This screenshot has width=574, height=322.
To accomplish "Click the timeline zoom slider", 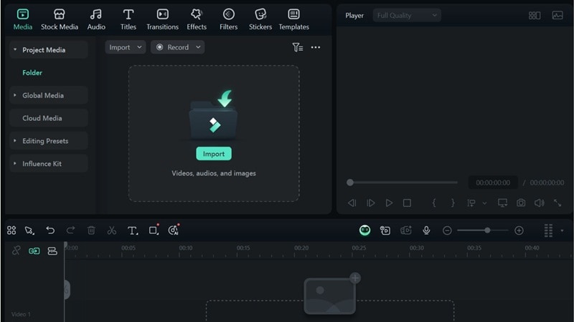I will [x=483, y=230].
